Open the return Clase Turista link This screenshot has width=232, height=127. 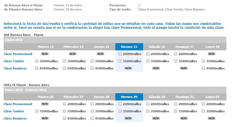pyautogui.click(x=14, y=111)
